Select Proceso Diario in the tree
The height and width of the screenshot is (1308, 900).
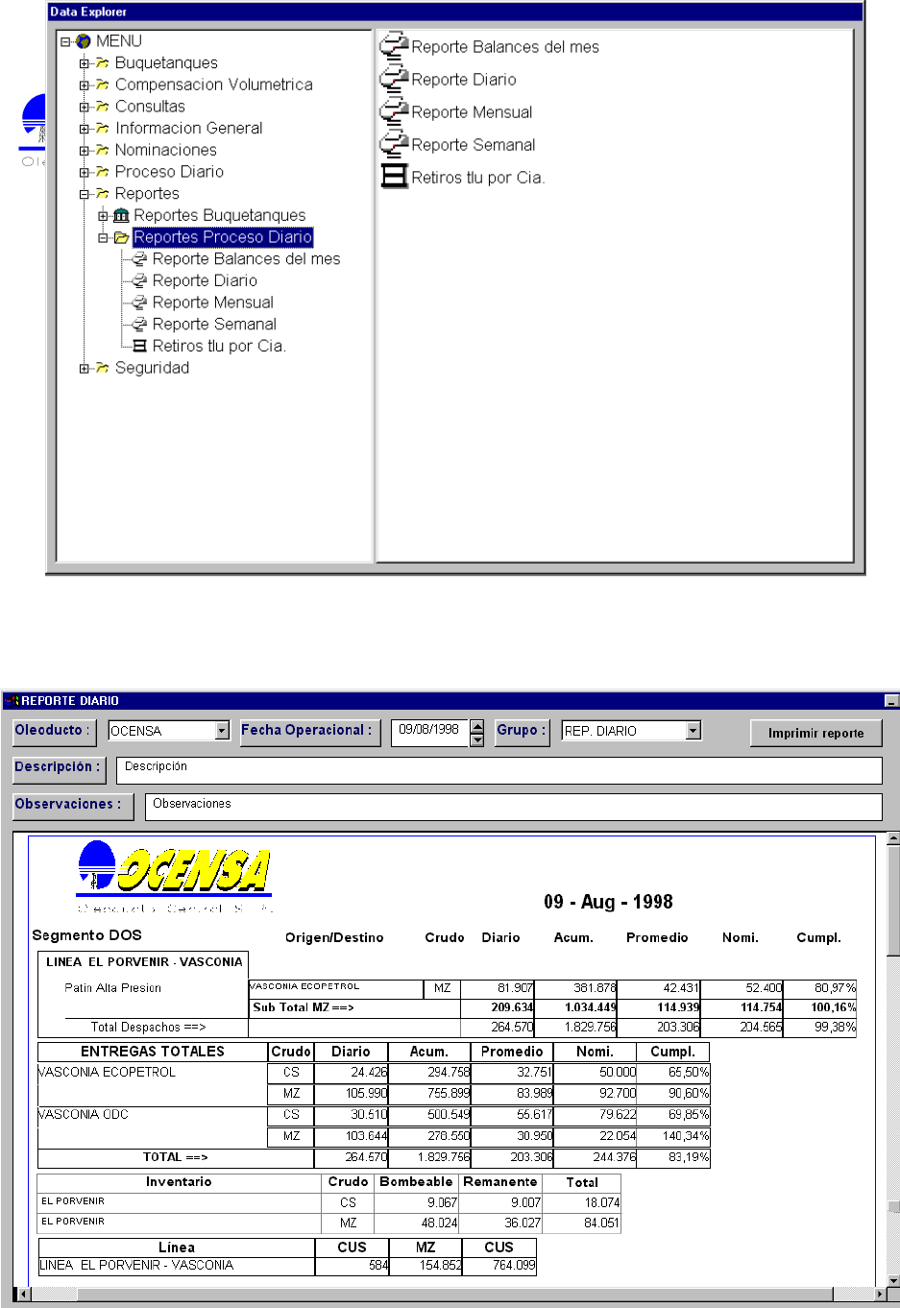(169, 172)
